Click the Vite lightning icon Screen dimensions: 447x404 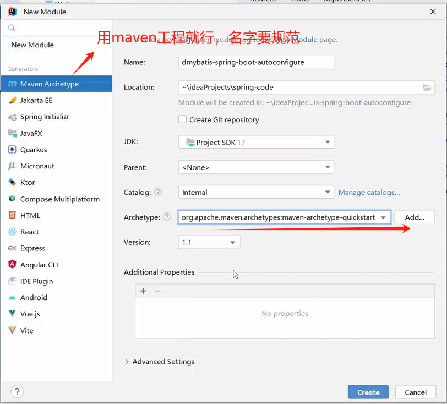coord(12,330)
